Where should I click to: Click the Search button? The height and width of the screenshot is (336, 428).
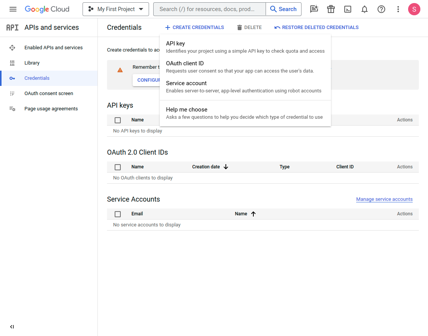click(283, 9)
